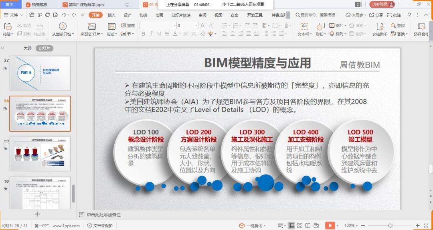Viewport: 433px width, 230px height.
Task: Open the font name dropdown
Action: [x=175, y=26]
